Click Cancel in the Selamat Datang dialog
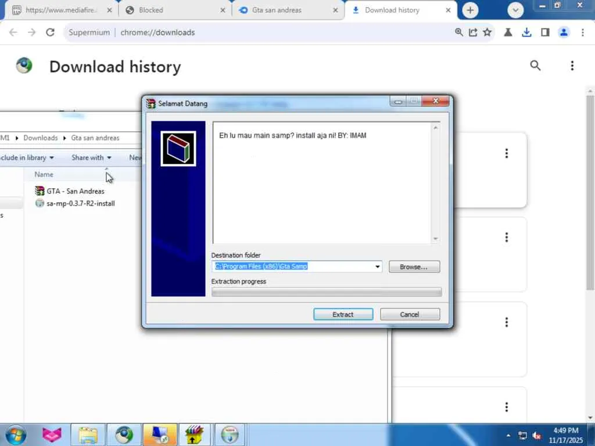The width and height of the screenshot is (595, 446). tap(410, 314)
